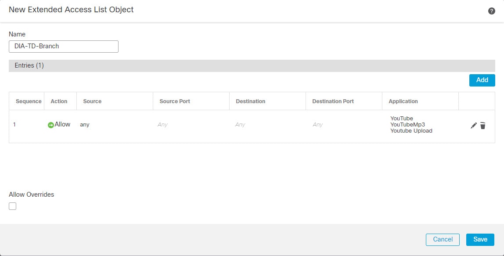
Task: Select the Action column header
Action: click(60, 101)
